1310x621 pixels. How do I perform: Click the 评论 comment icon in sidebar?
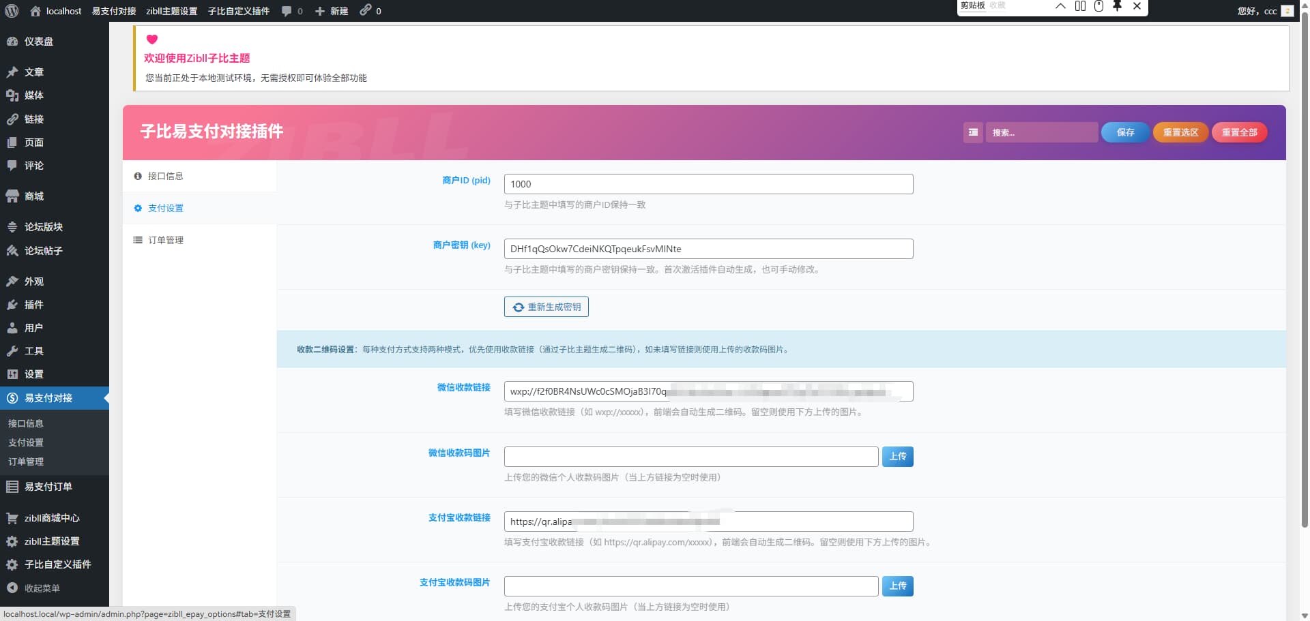pos(12,166)
